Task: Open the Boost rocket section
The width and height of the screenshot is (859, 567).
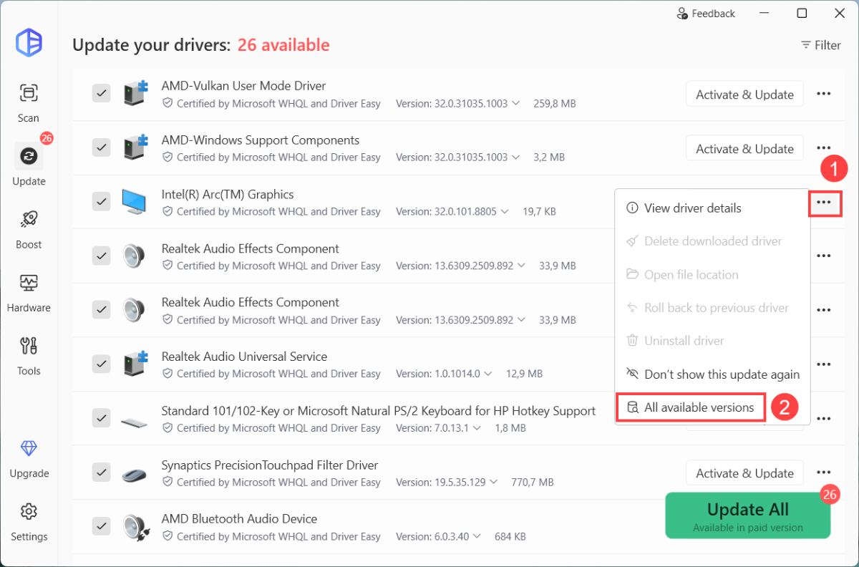Action: click(29, 228)
